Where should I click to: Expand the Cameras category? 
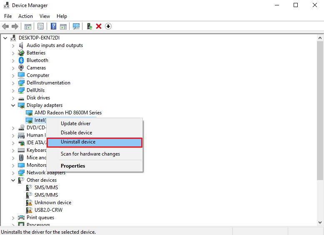pyautogui.click(x=13, y=68)
